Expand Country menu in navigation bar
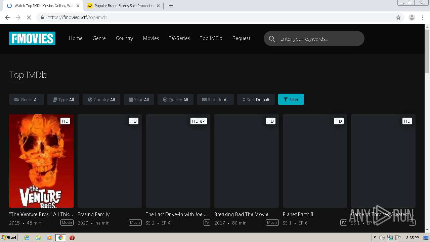The width and height of the screenshot is (430, 242). (124, 38)
